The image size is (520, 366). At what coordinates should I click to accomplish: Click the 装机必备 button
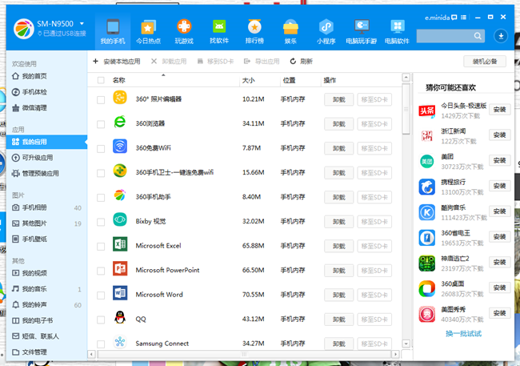coord(485,61)
